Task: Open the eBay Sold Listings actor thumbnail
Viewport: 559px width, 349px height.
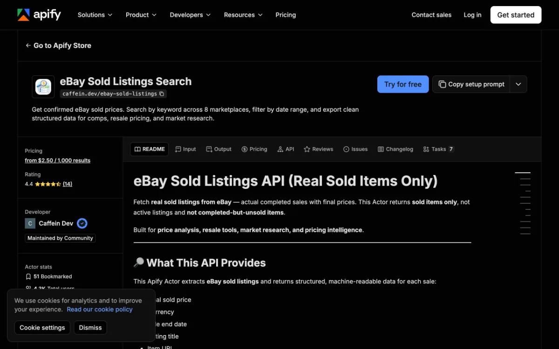Action: 43,87
